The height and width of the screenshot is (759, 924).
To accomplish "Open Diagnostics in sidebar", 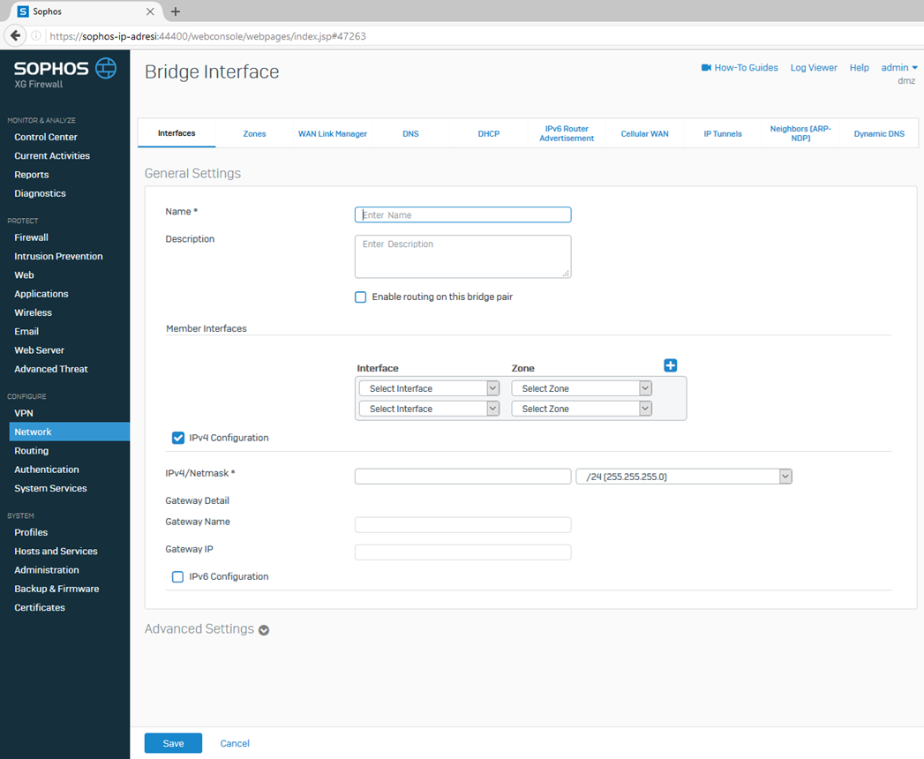I will [x=40, y=193].
